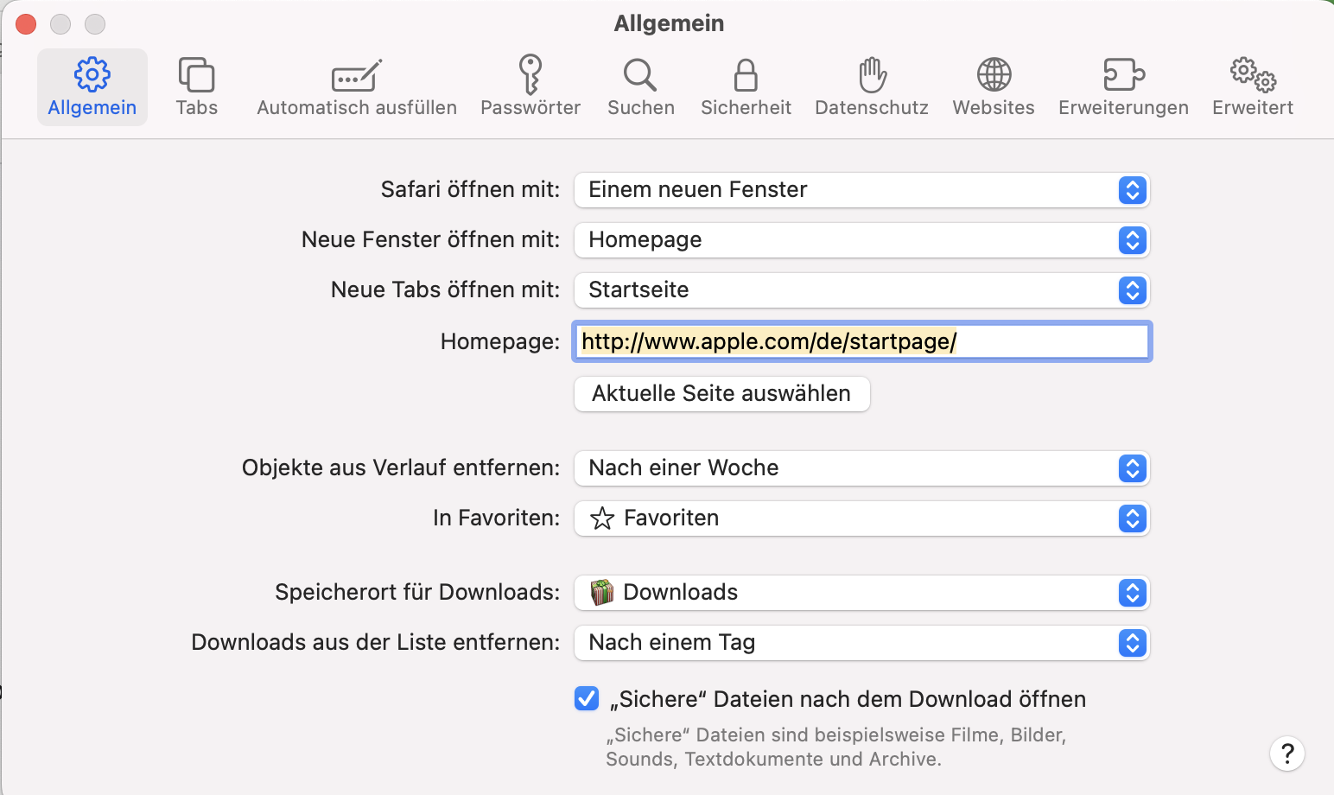Screen dimensions: 1334x795
Task: Open the Tabs preferences pane
Action: [x=197, y=87]
